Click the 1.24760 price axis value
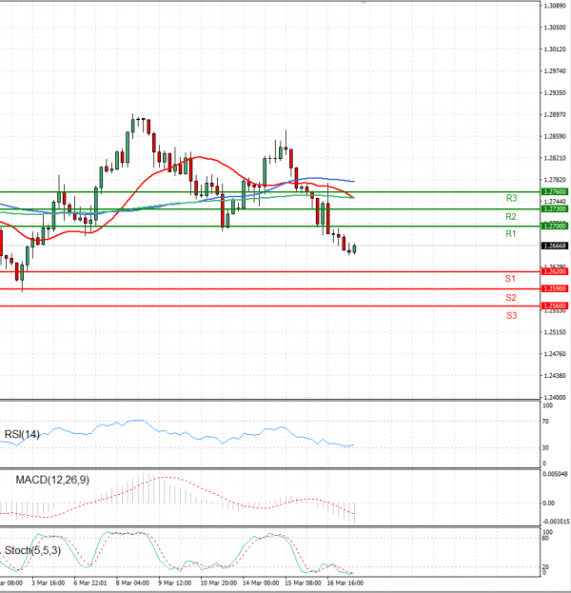The width and height of the screenshot is (571, 593). [x=555, y=354]
